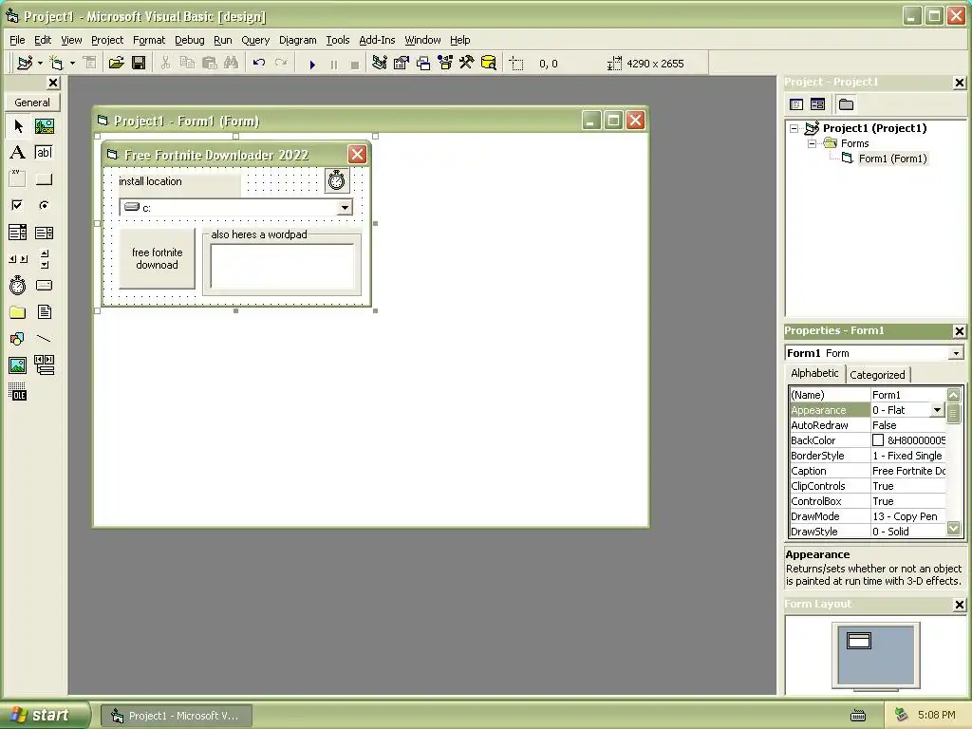
Task: Open the Add Project dropdown arrow
Action: [x=40, y=63]
